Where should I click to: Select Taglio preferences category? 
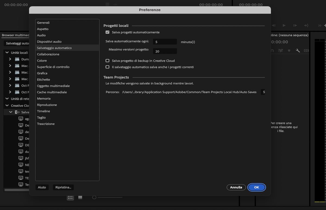(67, 118)
